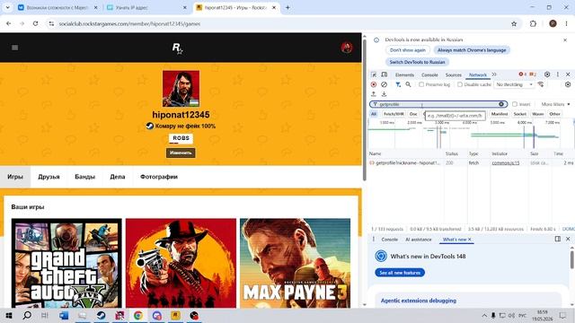
Task: Open the AI assistance drawer tab
Action: 419,240
